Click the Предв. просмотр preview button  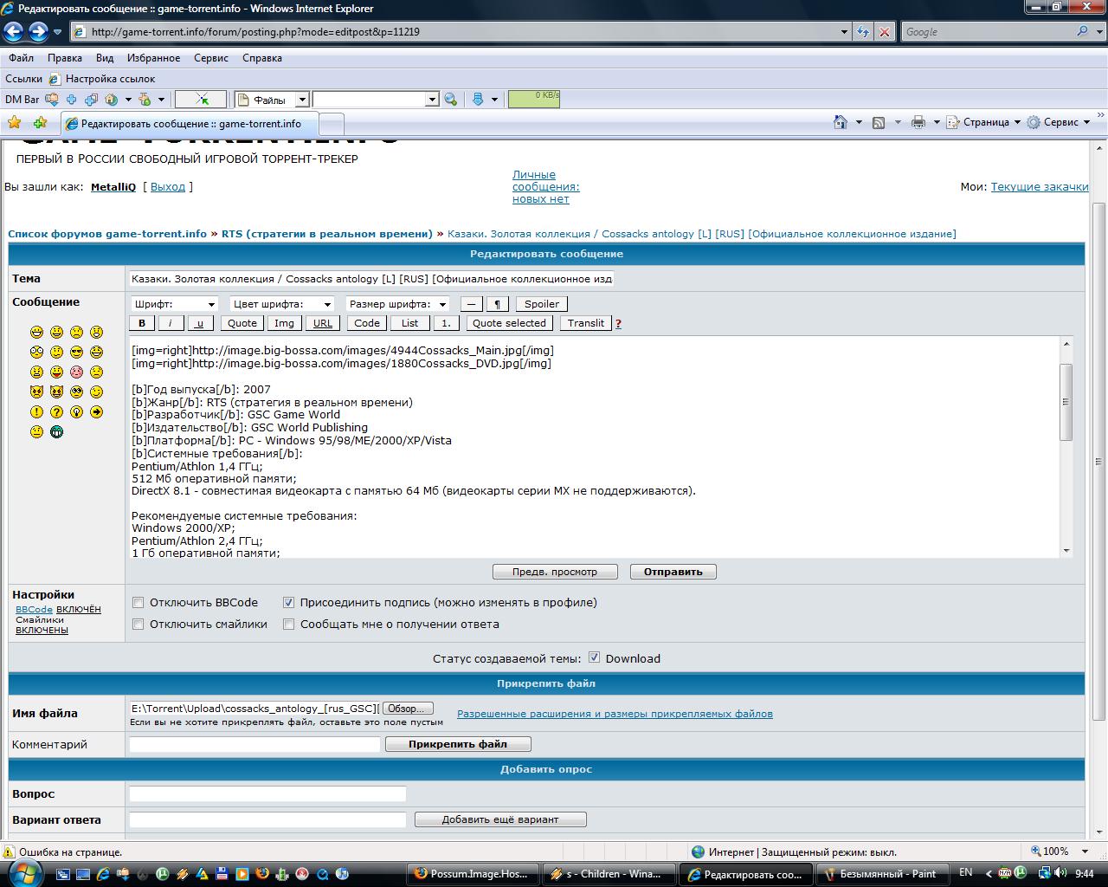pyautogui.click(x=555, y=572)
